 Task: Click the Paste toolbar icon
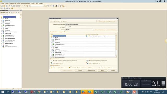coord(14,6)
